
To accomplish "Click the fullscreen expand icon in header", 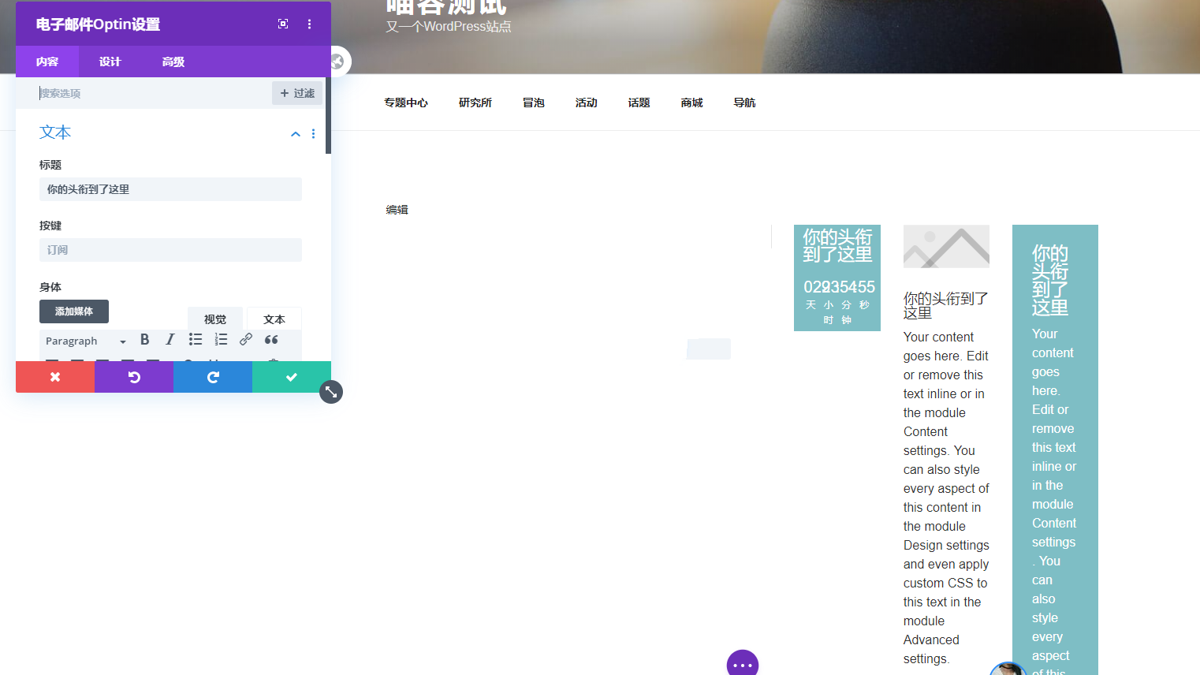I will (x=283, y=24).
